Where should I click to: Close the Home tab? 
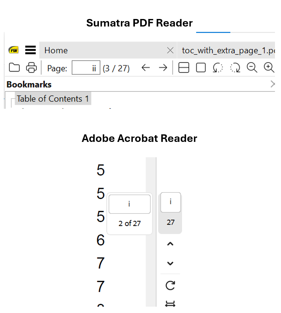[x=170, y=50]
